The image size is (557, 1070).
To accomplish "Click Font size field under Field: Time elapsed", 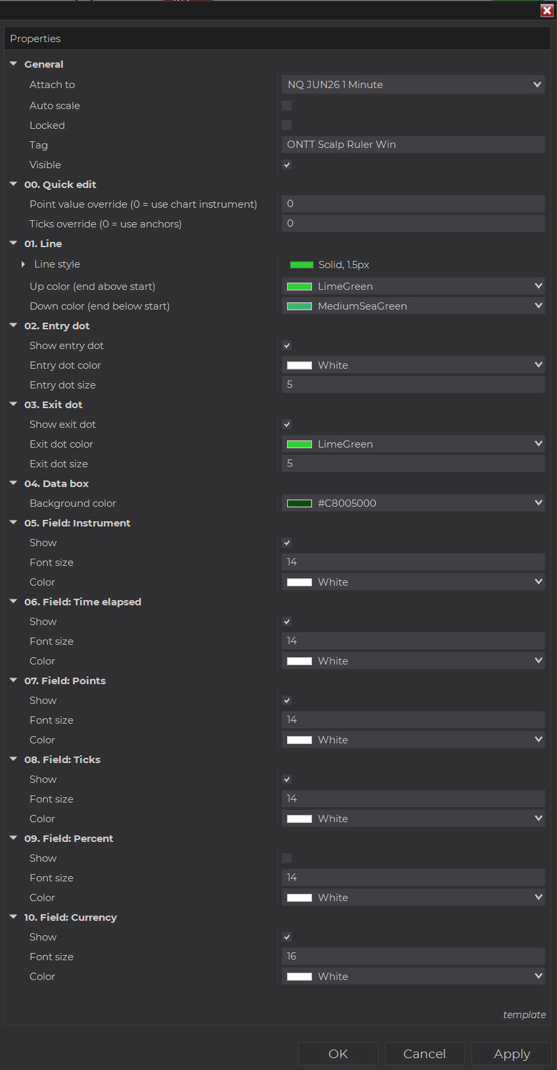I will click(x=413, y=641).
